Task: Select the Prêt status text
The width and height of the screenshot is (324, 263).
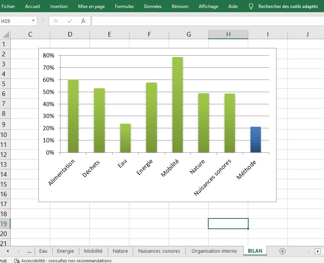Action: 3,261
